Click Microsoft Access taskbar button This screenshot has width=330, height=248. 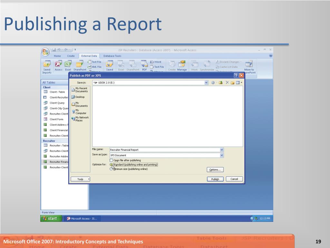(82, 219)
